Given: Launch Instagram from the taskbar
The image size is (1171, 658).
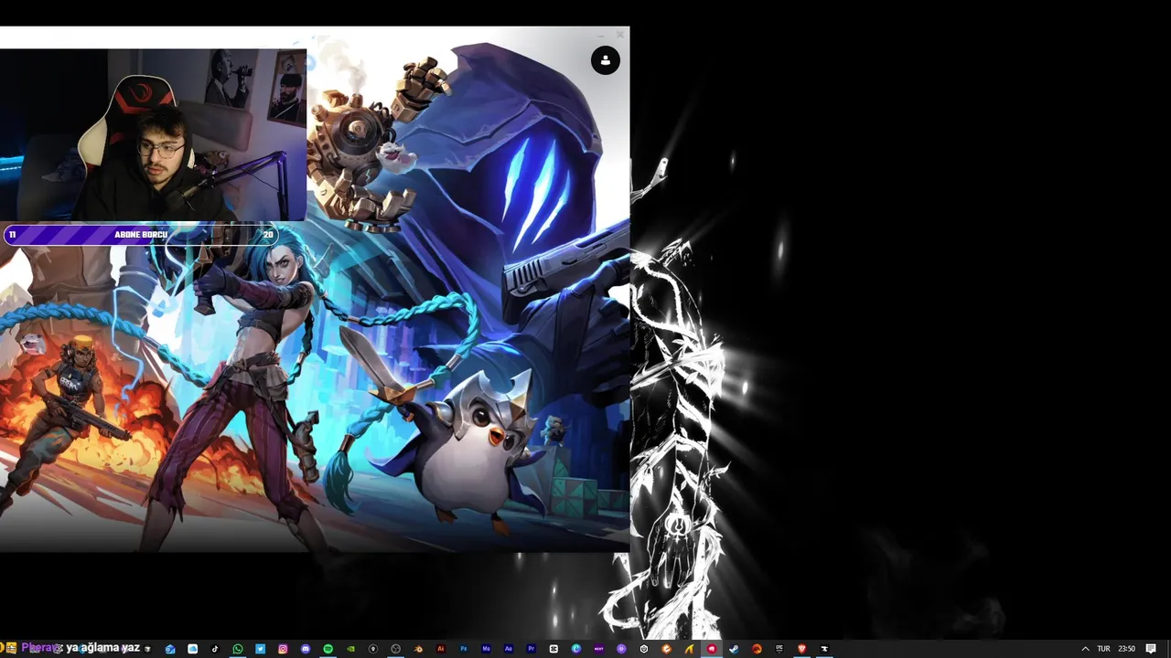Looking at the screenshot, I should click(283, 649).
